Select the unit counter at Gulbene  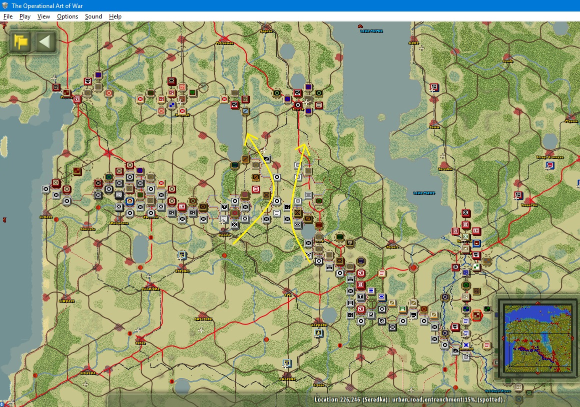pyautogui.click(x=287, y=363)
